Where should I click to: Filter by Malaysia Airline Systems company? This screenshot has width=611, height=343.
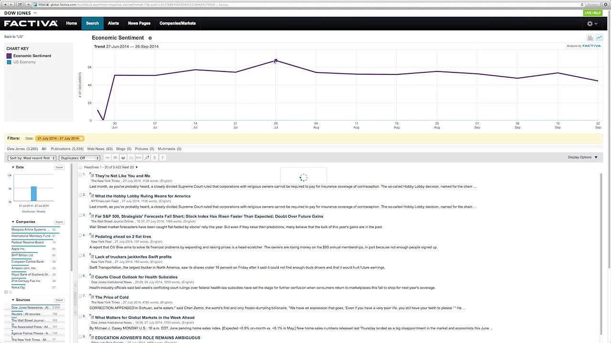30,230
